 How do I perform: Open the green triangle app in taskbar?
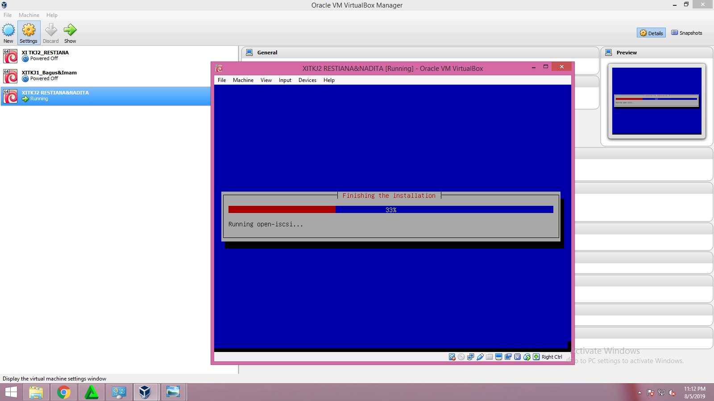tap(91, 392)
